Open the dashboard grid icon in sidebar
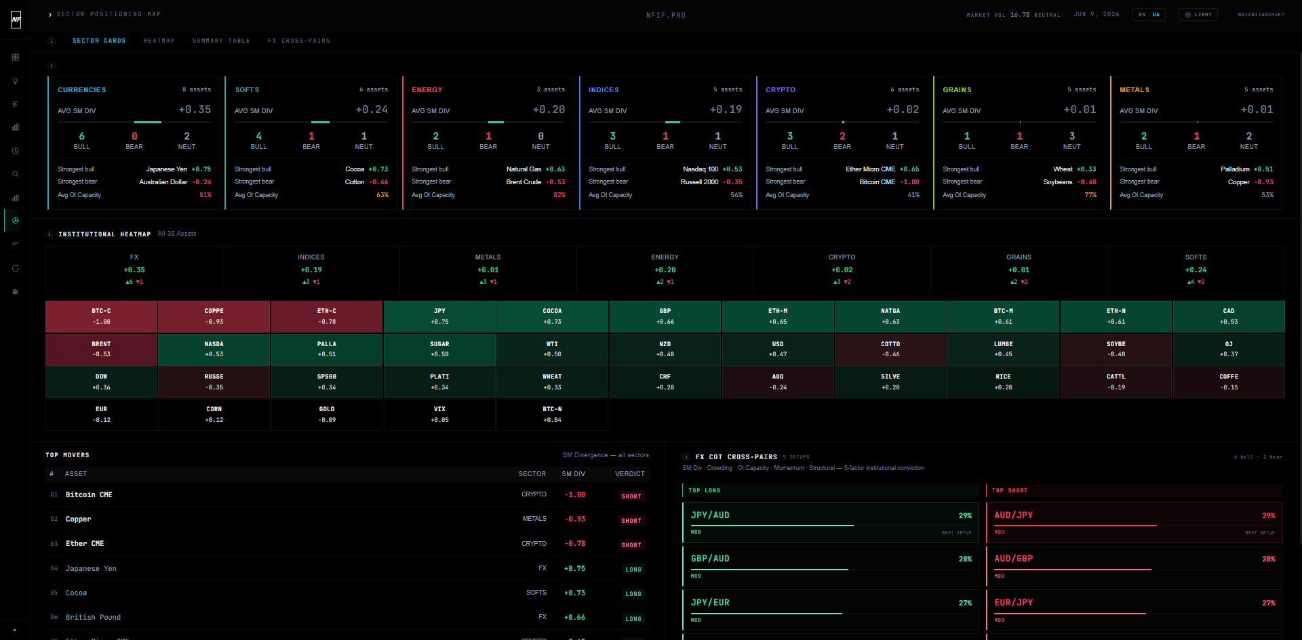1302x640 pixels. pos(15,58)
